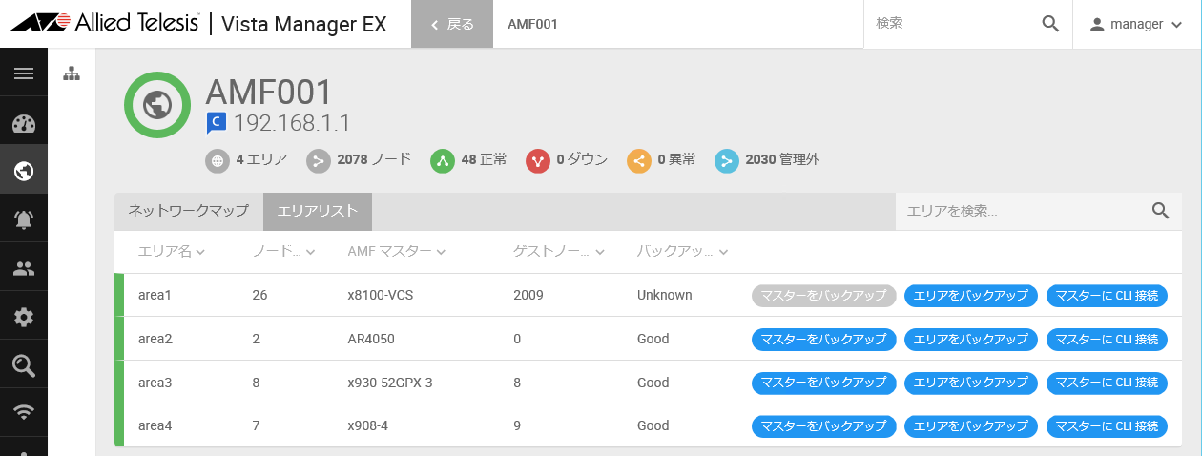Viewport: 1202px width, 456px height.
Task: Click the top bar search magnifier
Action: pyautogui.click(x=1050, y=24)
